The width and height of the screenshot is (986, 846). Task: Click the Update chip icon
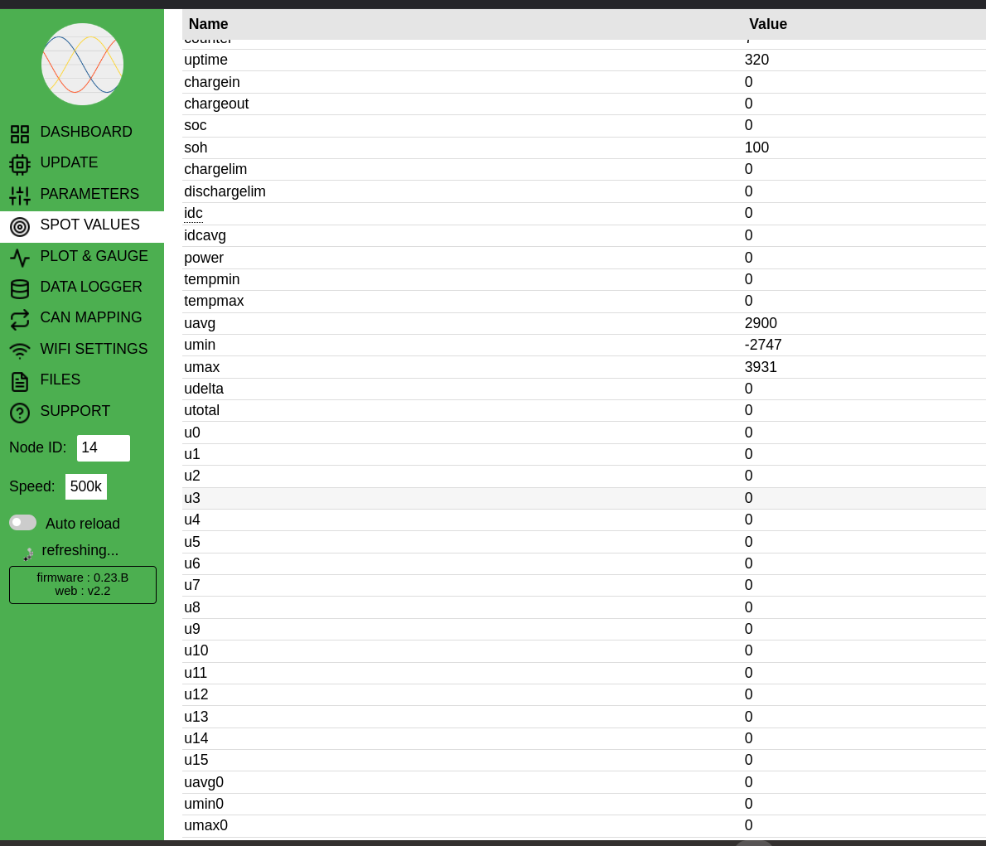tap(20, 165)
